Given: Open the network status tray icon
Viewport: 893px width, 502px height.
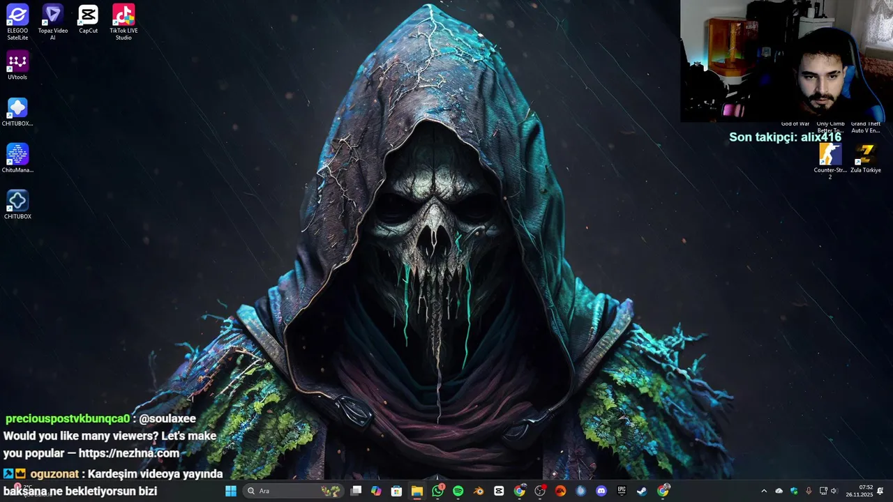Looking at the screenshot, I should point(823,491).
